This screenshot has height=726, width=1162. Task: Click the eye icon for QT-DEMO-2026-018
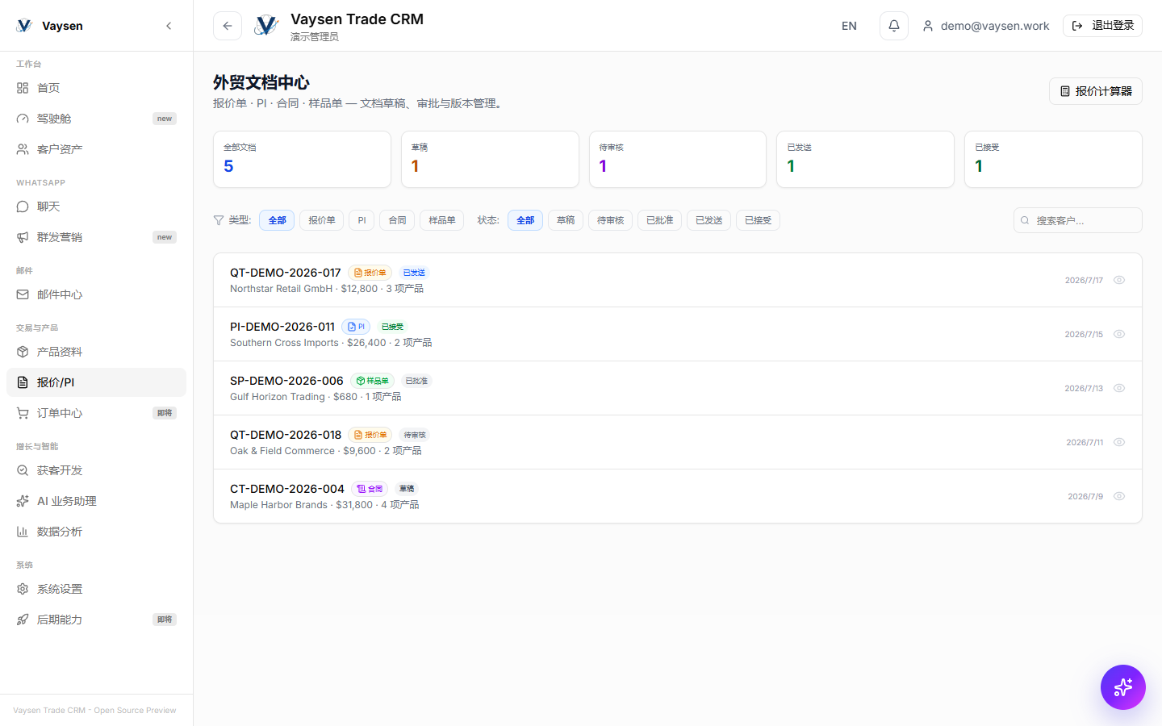1119,442
